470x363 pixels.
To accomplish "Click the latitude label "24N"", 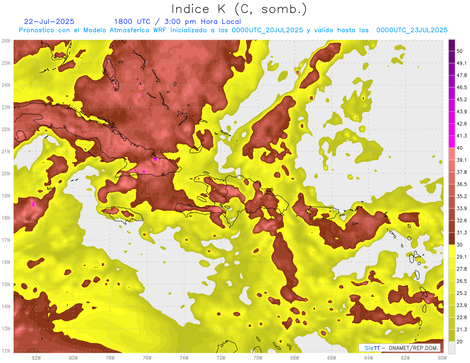I will click(6, 85).
